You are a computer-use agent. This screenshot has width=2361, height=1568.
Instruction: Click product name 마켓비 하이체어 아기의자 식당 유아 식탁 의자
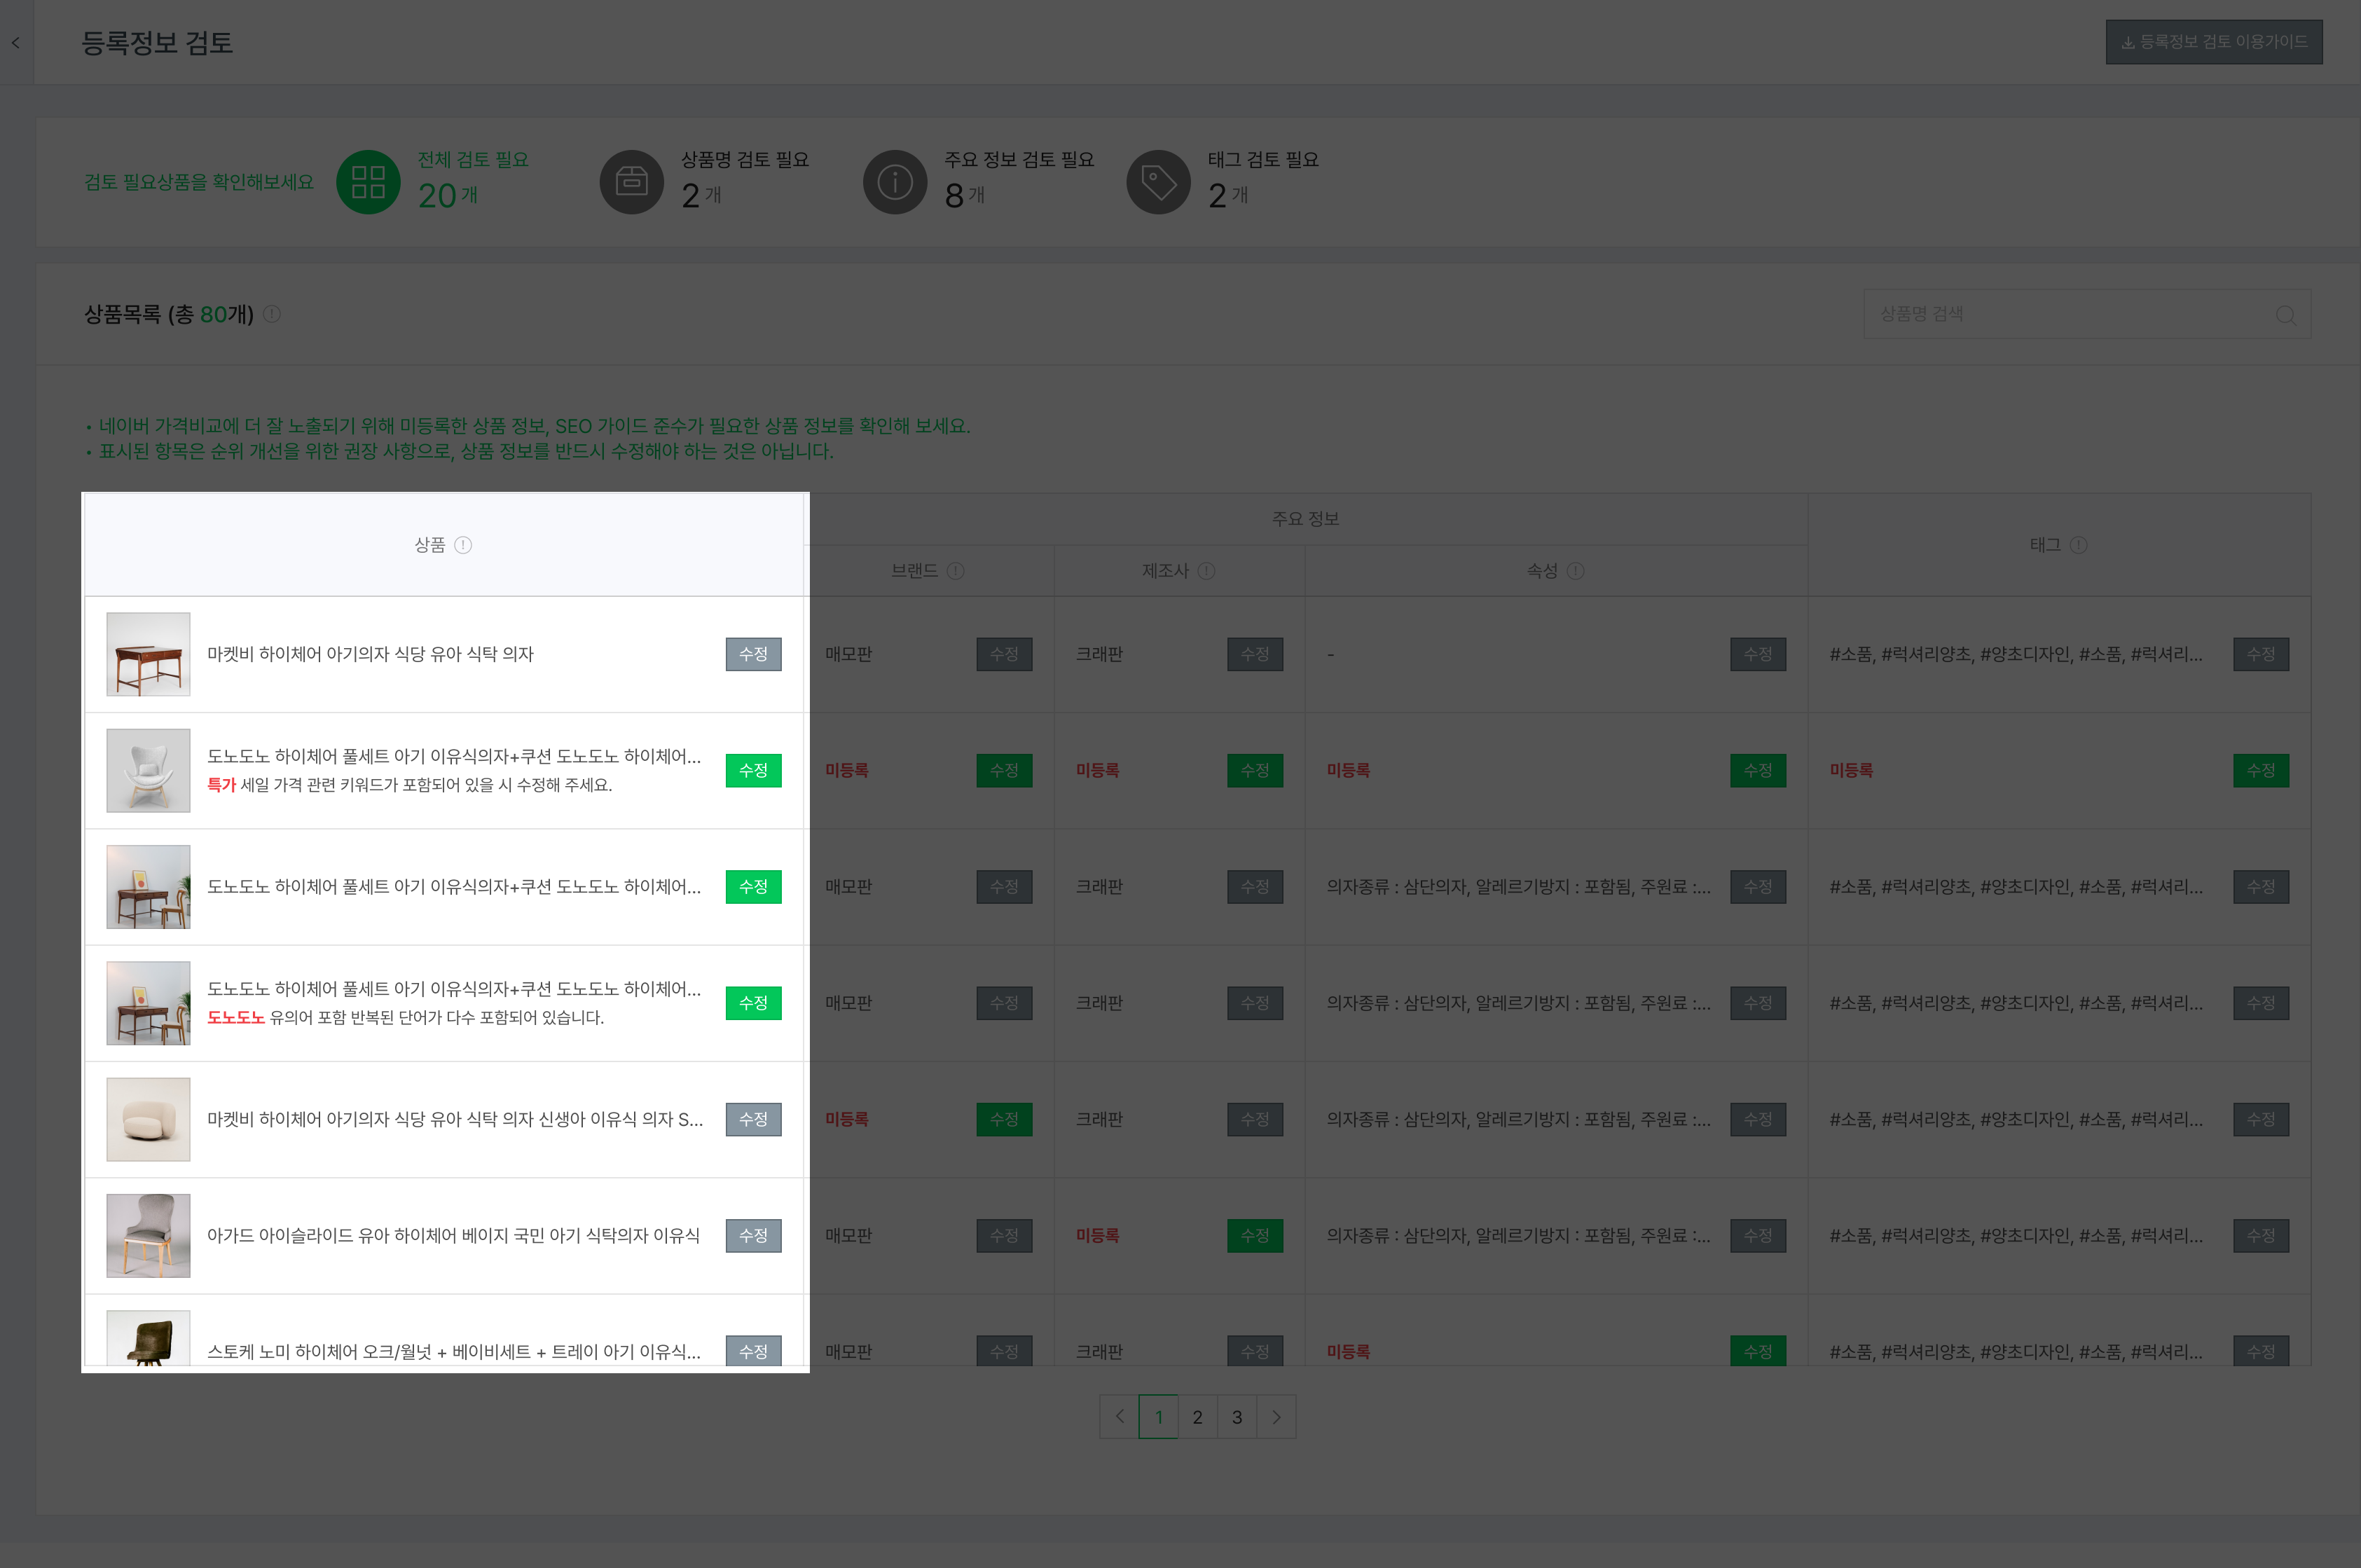click(370, 654)
